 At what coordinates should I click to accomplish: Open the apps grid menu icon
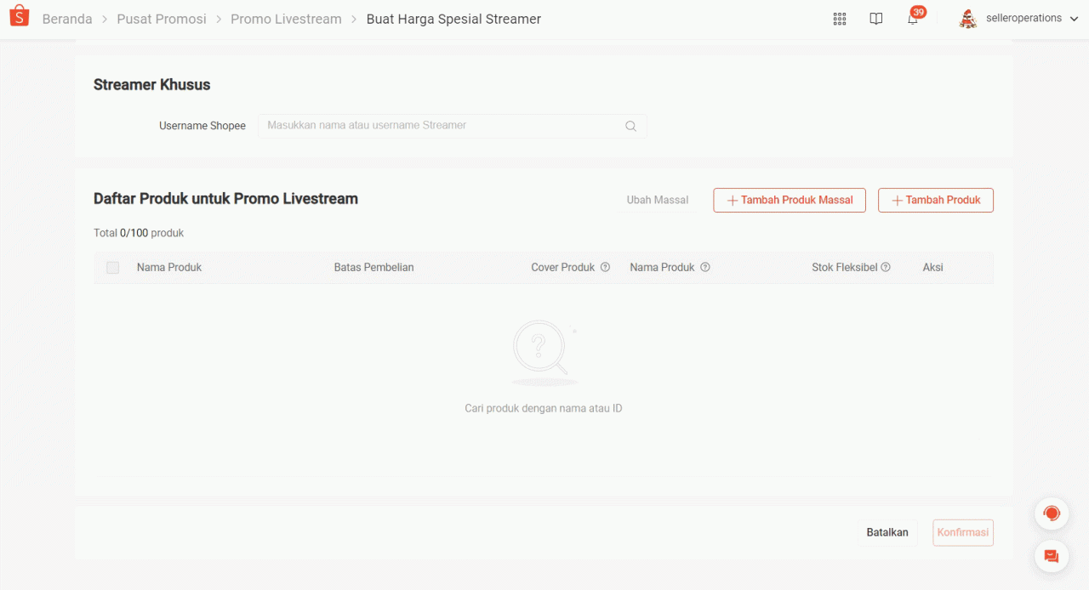tap(840, 19)
